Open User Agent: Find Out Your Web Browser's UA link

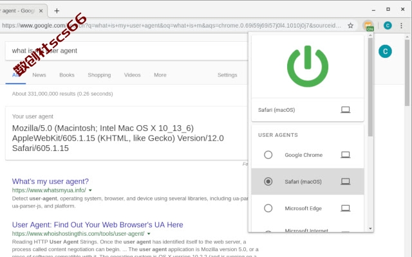tap(97, 225)
